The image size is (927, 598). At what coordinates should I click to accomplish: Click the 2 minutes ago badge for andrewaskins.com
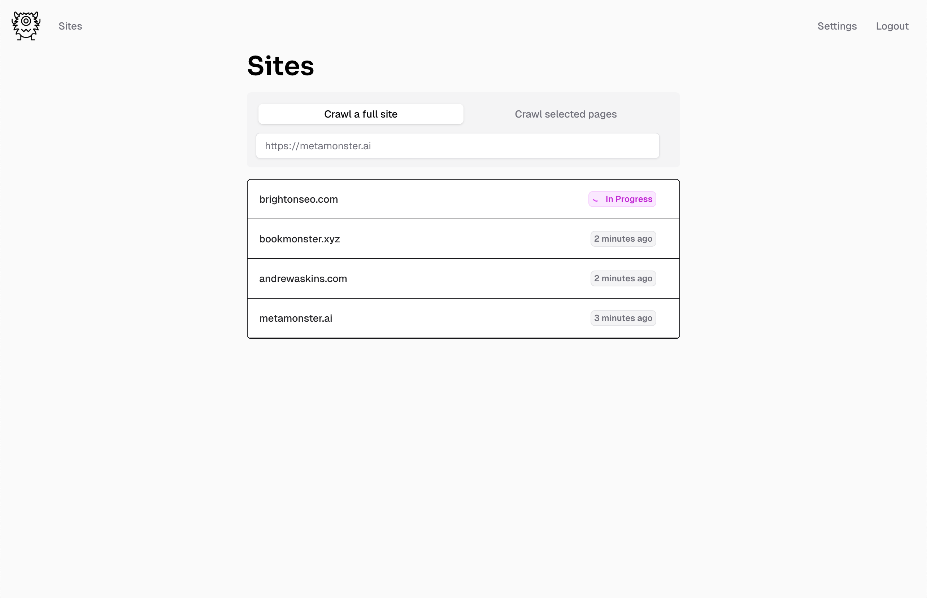(x=623, y=278)
